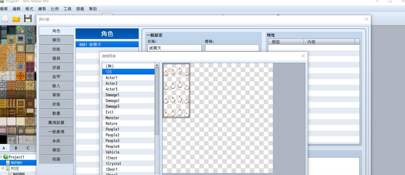The width and height of the screenshot is (405, 175).
Task: Select the 類別 database tab
Action: (56, 40)
